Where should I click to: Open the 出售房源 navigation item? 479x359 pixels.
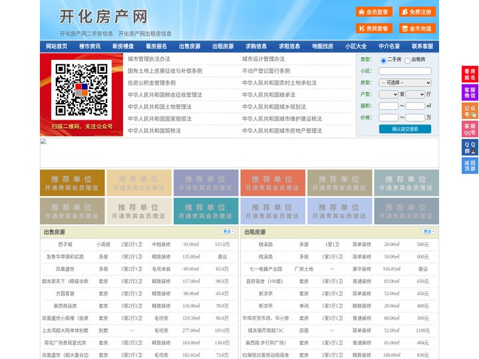click(190, 47)
